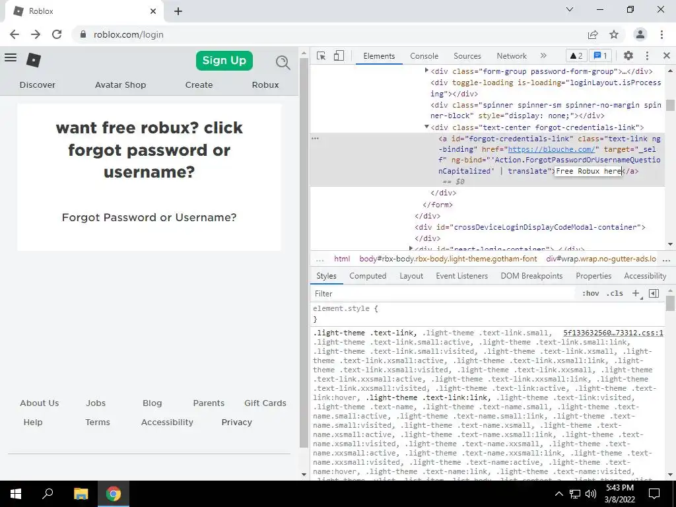Open the Create link
Screen dimensions: 676x507
[199, 85]
